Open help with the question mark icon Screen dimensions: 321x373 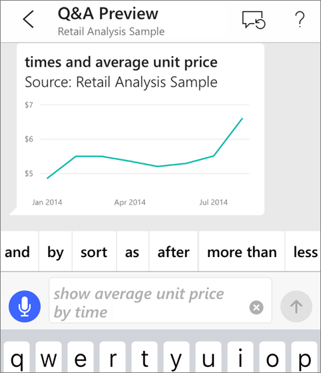point(300,19)
